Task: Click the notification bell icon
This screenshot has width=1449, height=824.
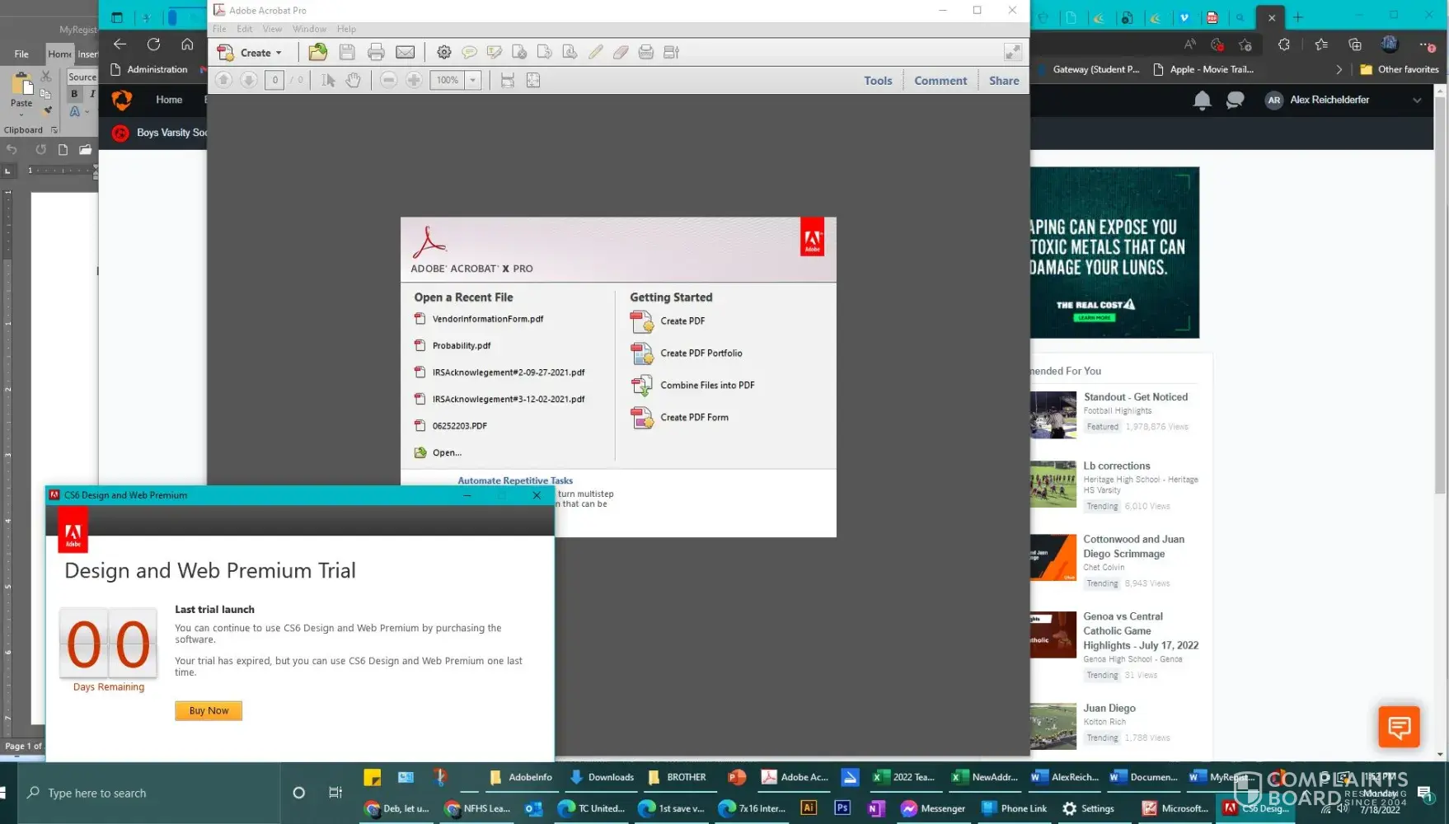Action: (1202, 101)
